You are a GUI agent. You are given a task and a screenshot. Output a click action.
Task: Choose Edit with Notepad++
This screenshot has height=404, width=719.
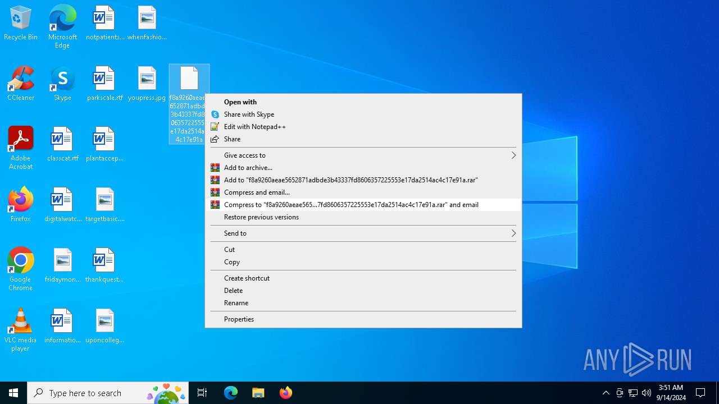(363, 127)
